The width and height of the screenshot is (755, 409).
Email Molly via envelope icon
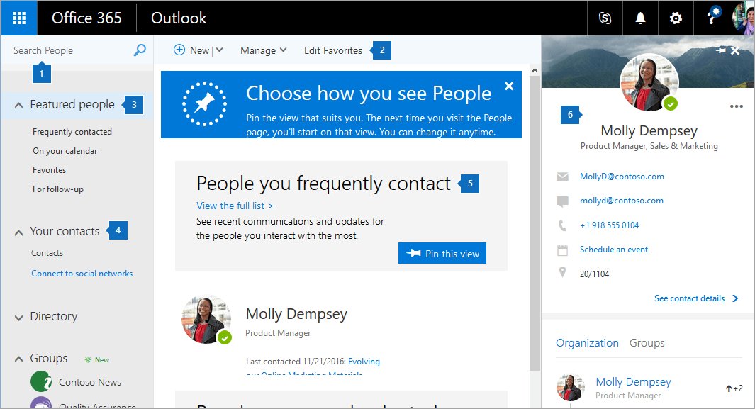(x=562, y=176)
